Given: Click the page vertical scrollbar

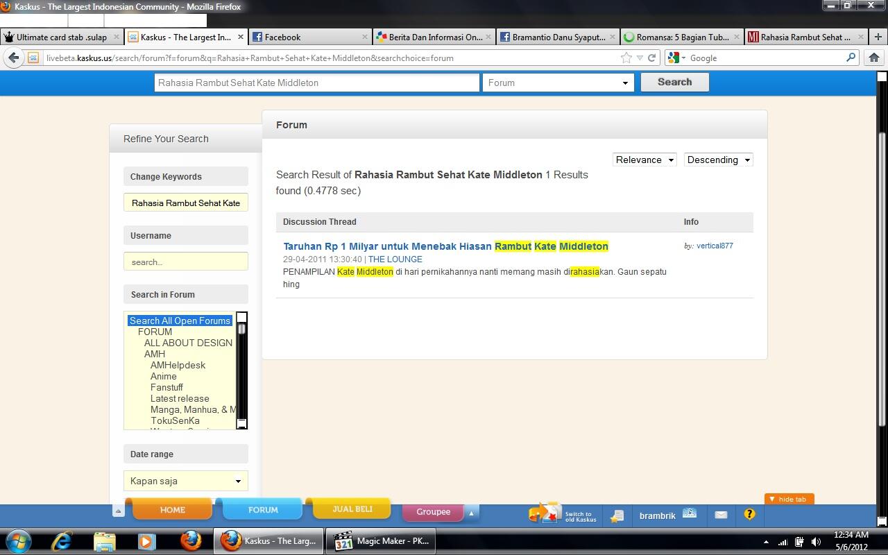Looking at the screenshot, I should (882, 298).
